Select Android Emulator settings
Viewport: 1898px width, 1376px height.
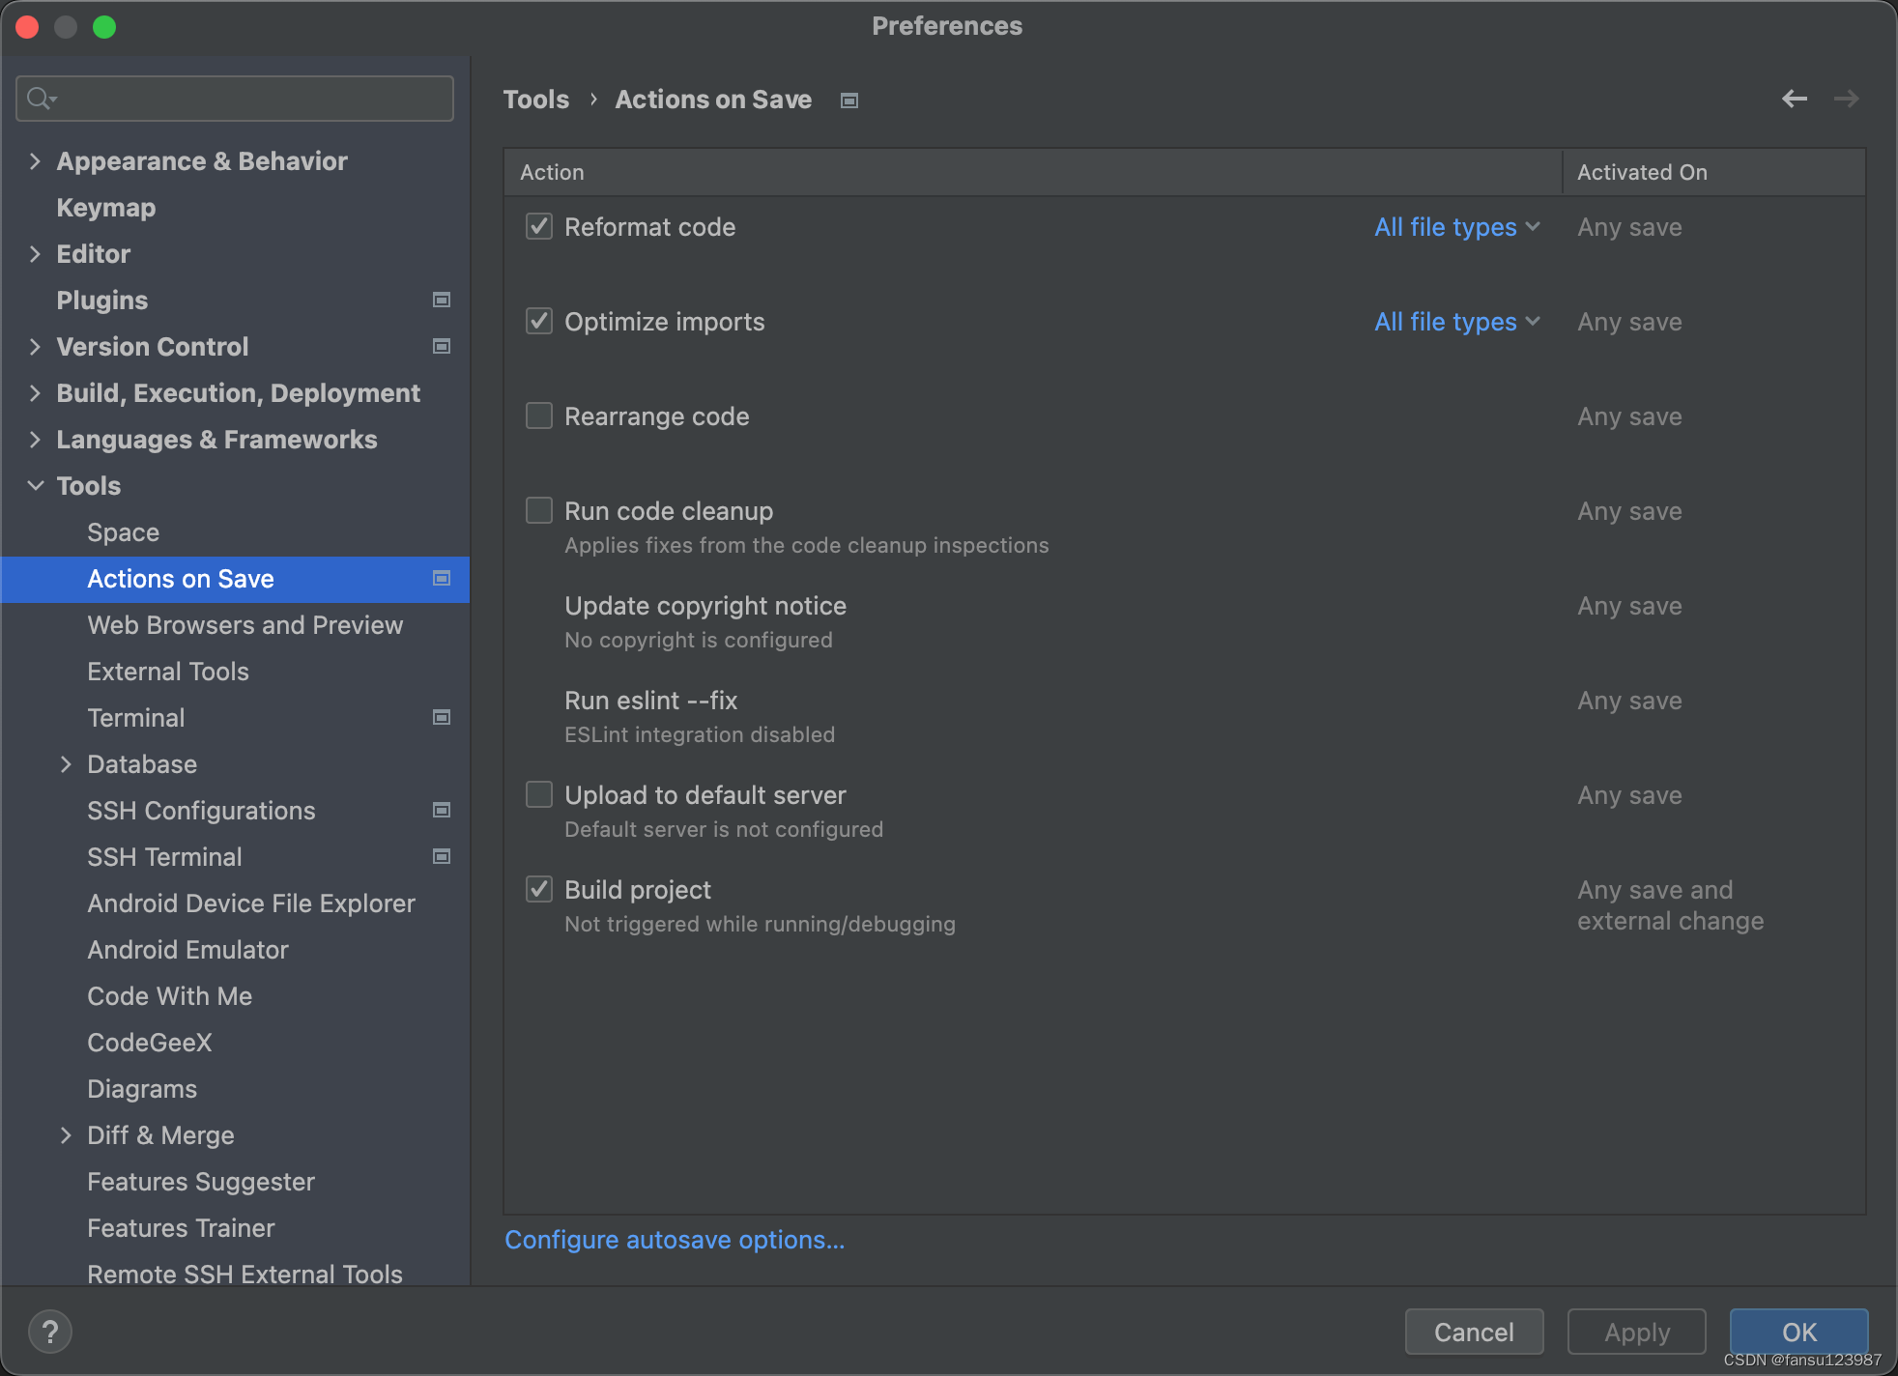click(187, 950)
